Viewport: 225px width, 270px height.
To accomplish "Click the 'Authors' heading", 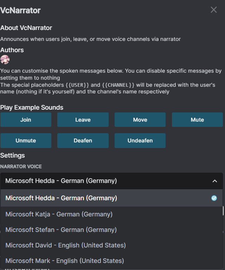I will coord(12,50).
